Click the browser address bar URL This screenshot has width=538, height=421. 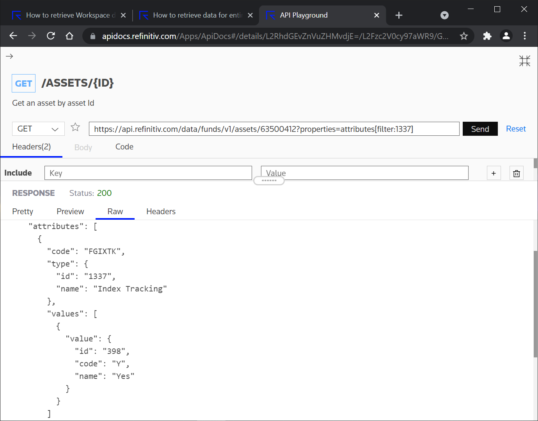tap(275, 36)
